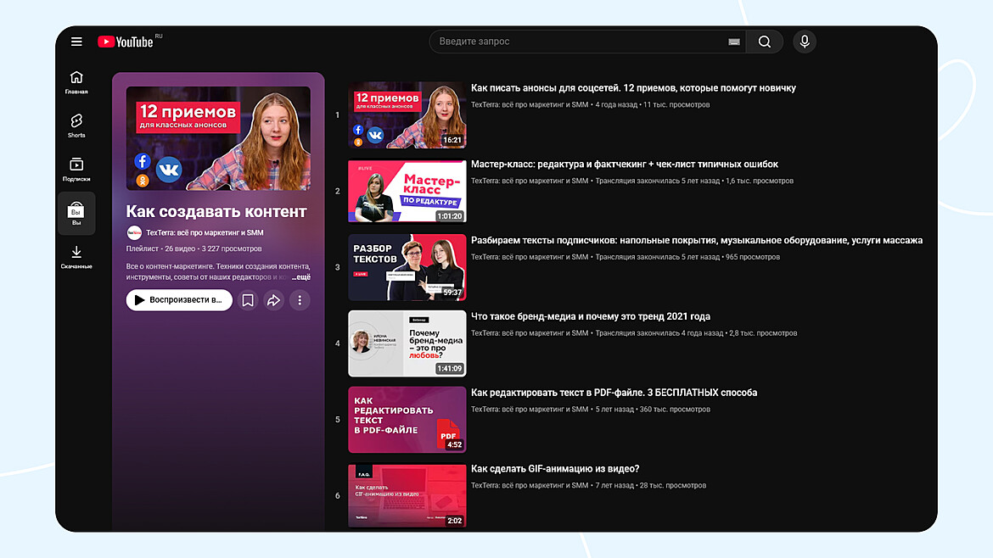The height and width of the screenshot is (558, 993).
Task: Open video title about GIF-анимацию из видео
Action: pos(555,469)
